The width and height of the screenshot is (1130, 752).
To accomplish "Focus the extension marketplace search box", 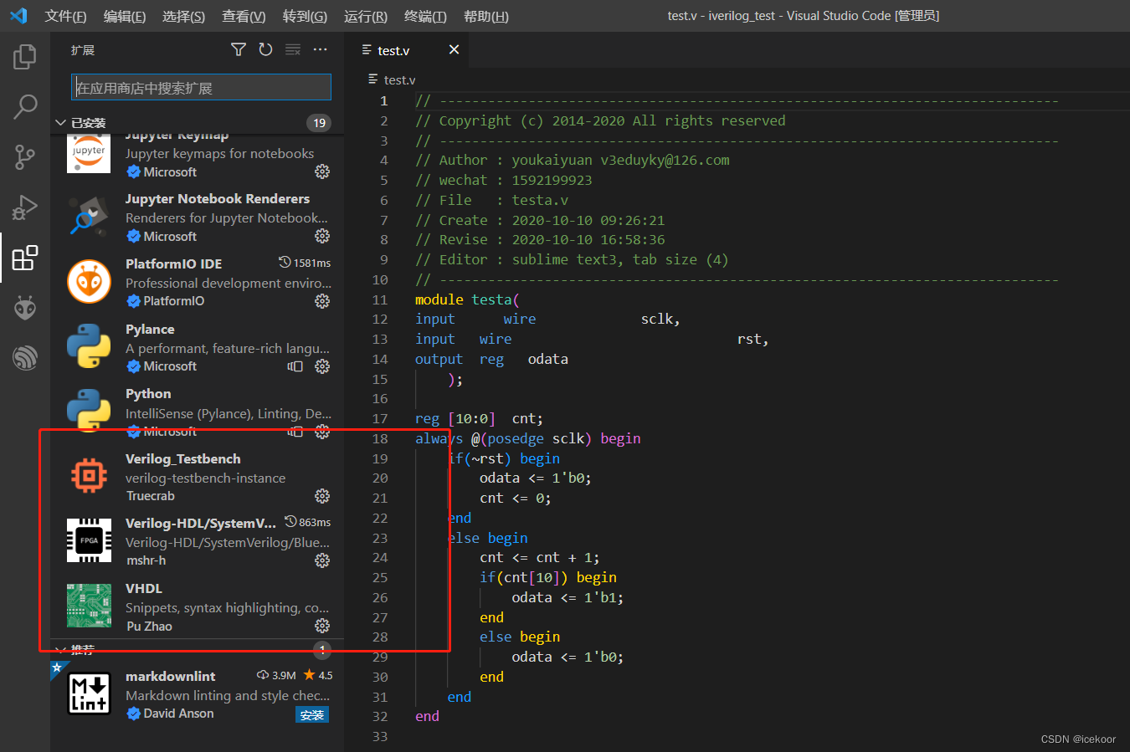I will 201,87.
